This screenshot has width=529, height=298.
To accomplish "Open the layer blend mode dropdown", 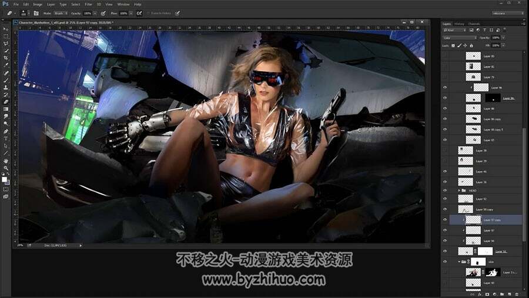I will [x=459, y=38].
